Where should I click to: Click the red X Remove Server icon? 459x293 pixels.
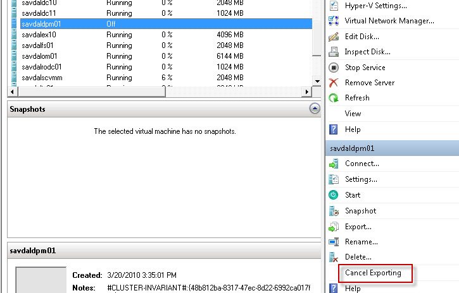(x=334, y=83)
